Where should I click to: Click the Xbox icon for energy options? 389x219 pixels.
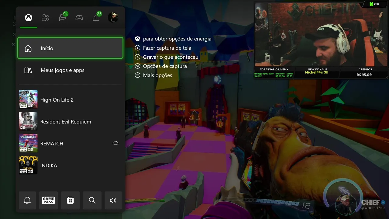(x=138, y=39)
